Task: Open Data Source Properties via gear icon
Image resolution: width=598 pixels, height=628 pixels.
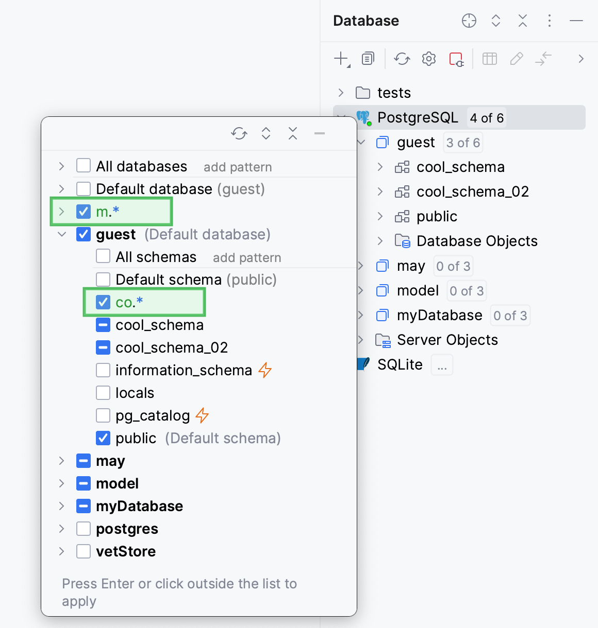Action: (428, 59)
